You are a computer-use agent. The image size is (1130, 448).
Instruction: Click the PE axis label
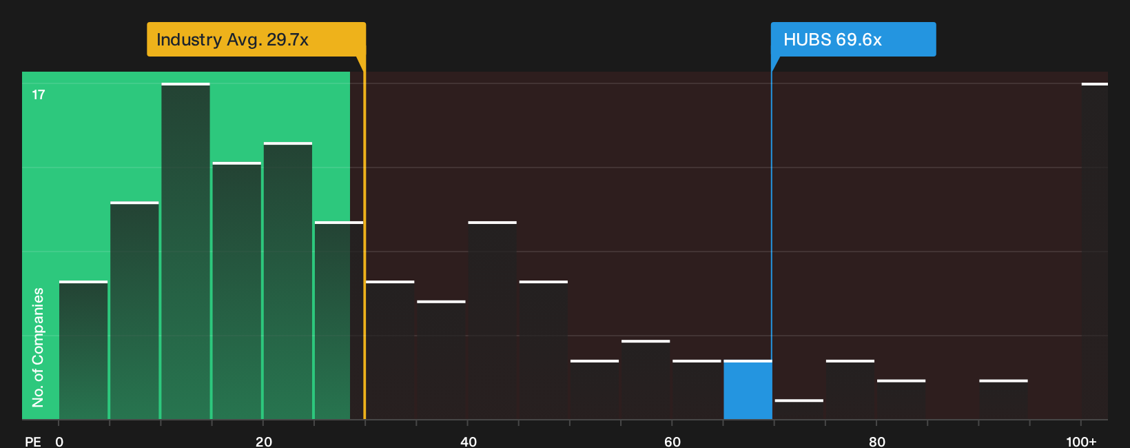pyautogui.click(x=33, y=442)
